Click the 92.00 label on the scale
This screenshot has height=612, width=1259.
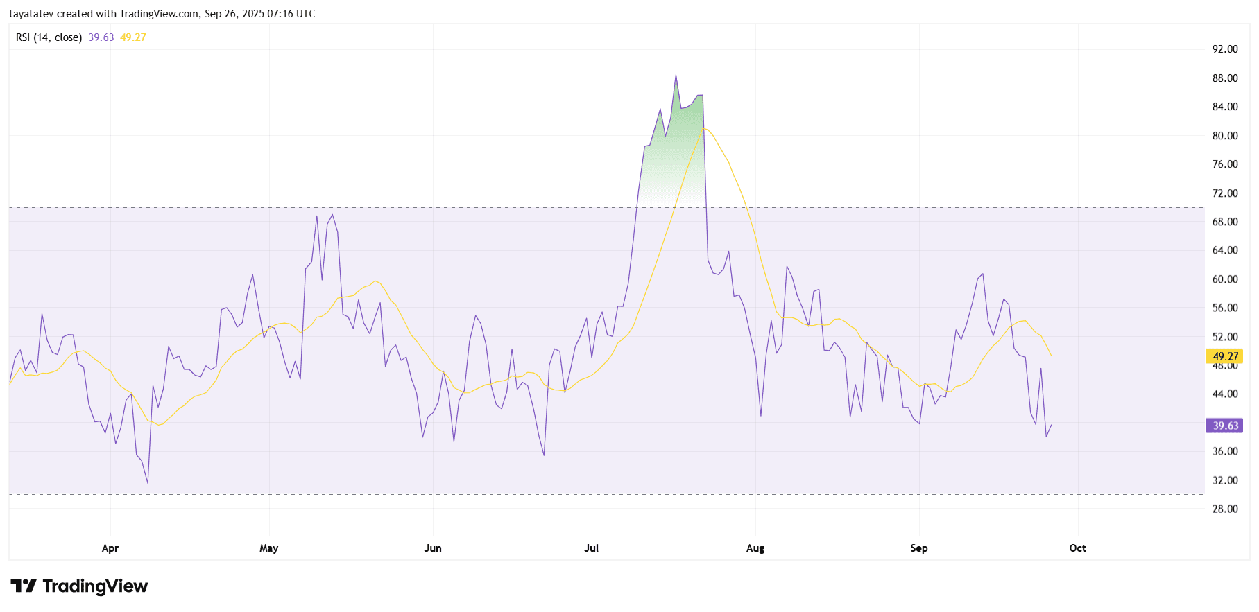click(1224, 49)
